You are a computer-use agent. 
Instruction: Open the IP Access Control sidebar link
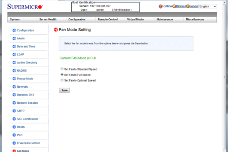coord(28,143)
